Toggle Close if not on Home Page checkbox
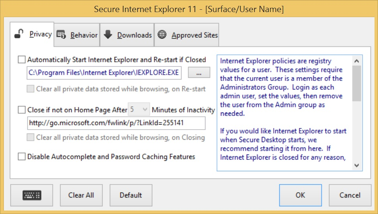378x214 pixels. [22, 110]
